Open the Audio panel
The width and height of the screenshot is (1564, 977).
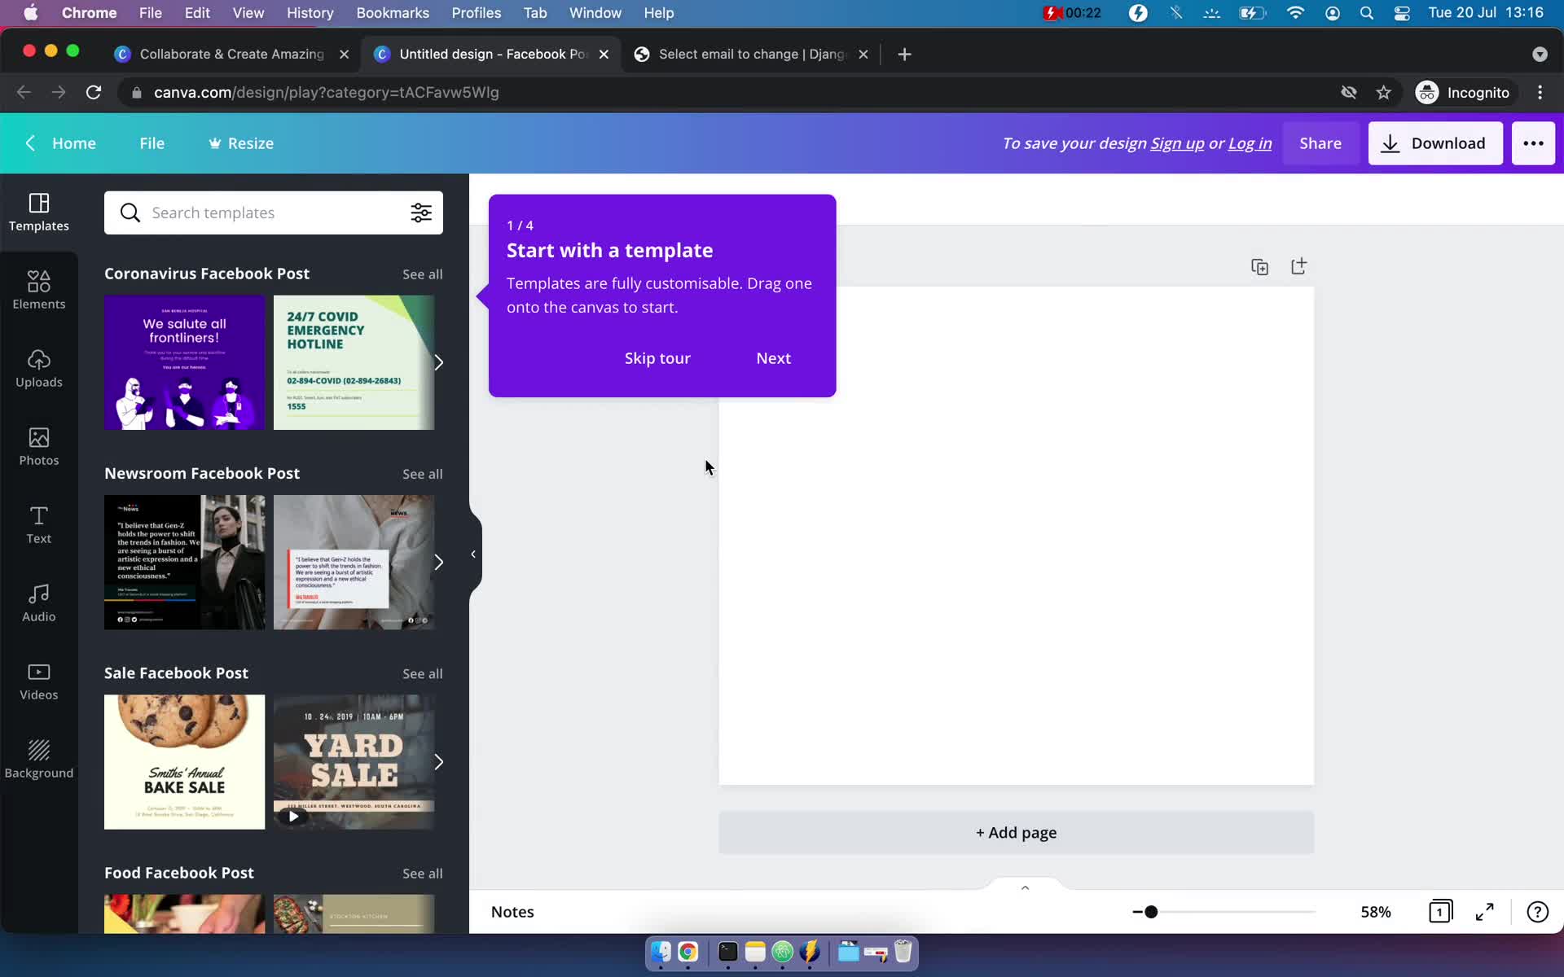[x=39, y=601]
